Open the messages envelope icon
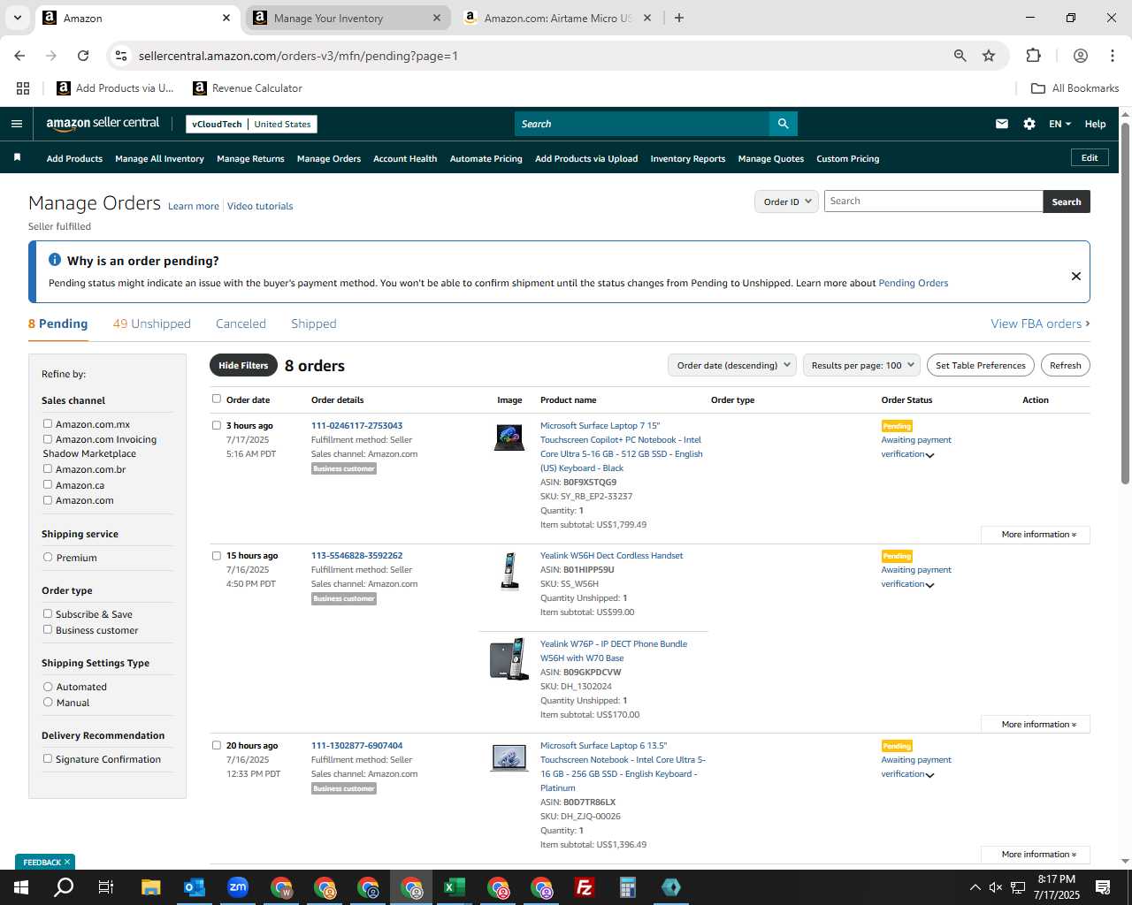Viewport: 1132px width, 905px height. coord(1002,124)
